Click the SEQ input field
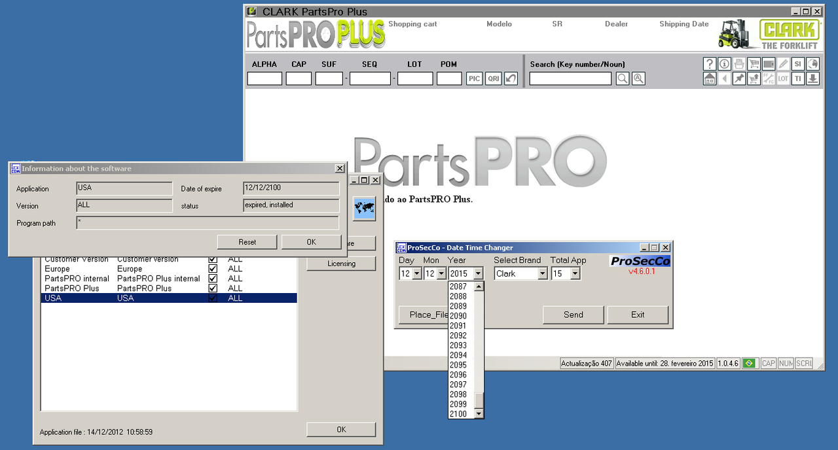The height and width of the screenshot is (450, 838). (x=370, y=78)
